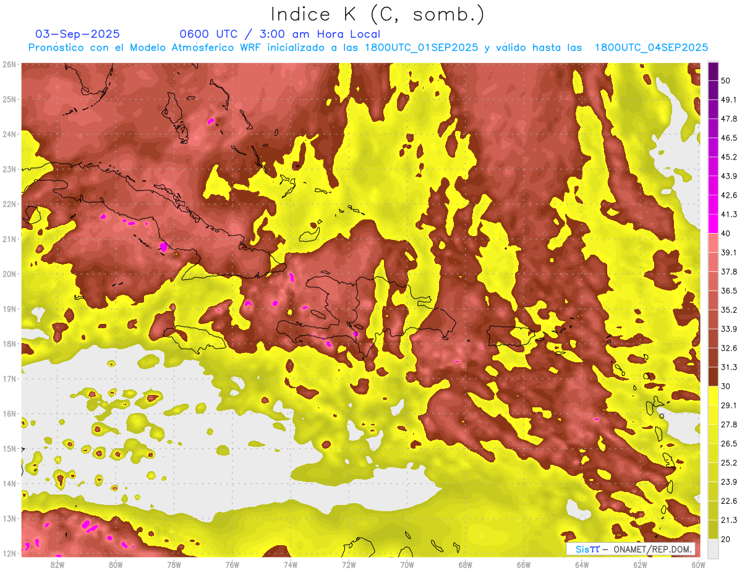Click the '78W' longitude label
The width and height of the screenshot is (742, 573).
click(174, 564)
